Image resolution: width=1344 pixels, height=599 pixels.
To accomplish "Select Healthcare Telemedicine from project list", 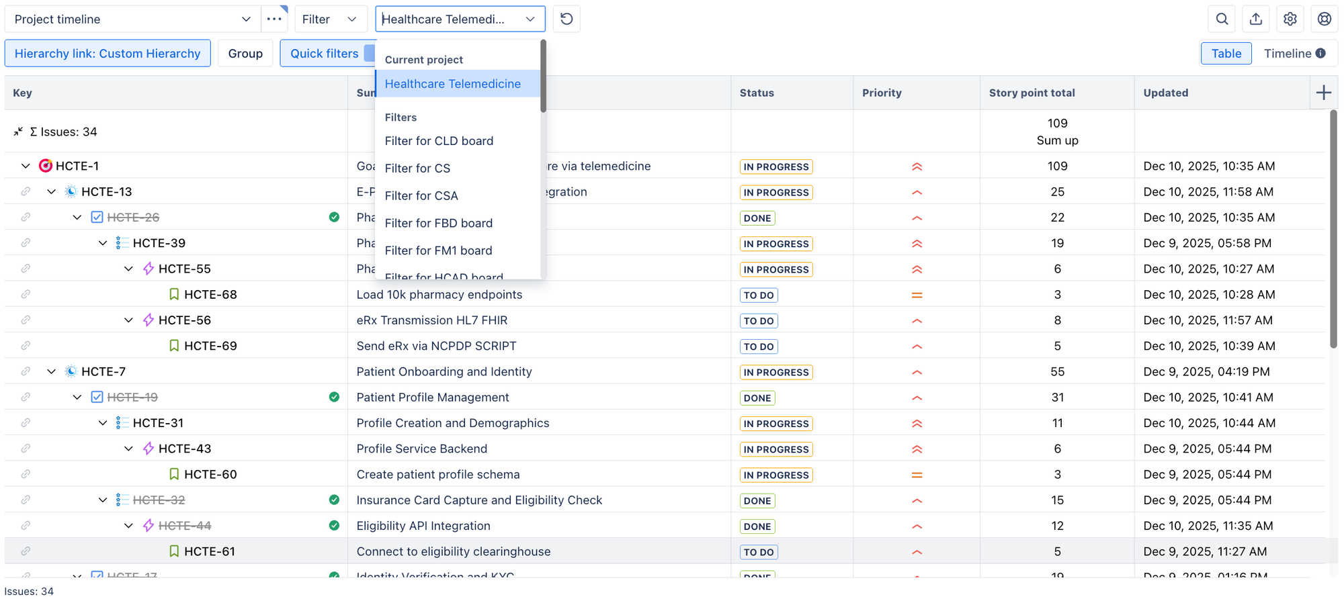I will pyautogui.click(x=452, y=84).
